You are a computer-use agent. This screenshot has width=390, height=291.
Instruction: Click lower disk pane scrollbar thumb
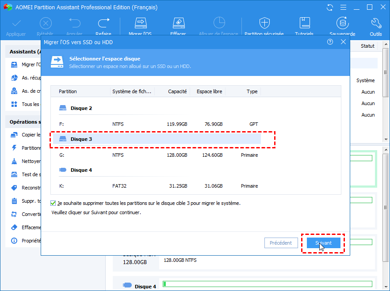[x=386, y=208]
